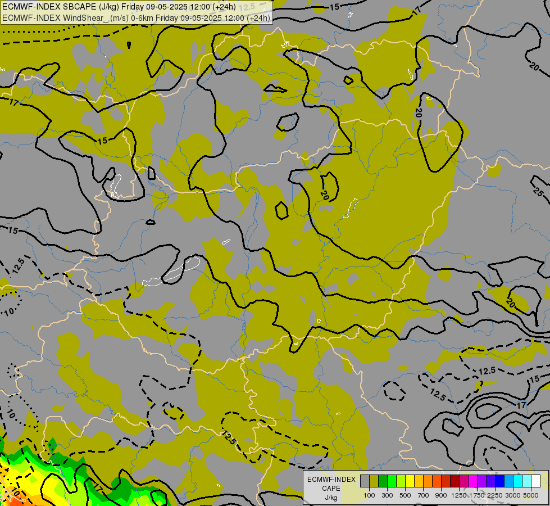550x506 pixels.
Task: Click the 25 wind shear contour label
Action: 538,192
